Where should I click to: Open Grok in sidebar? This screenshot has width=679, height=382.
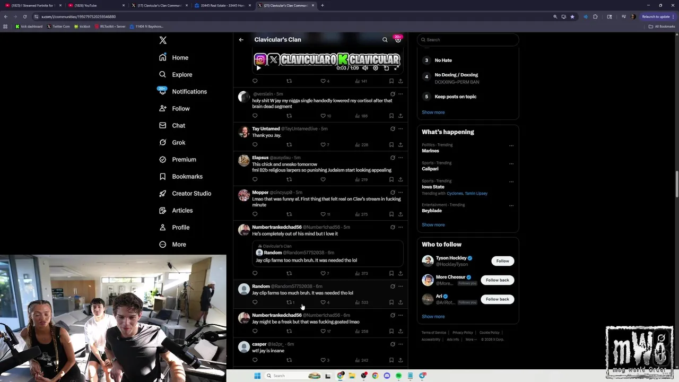(x=172, y=143)
